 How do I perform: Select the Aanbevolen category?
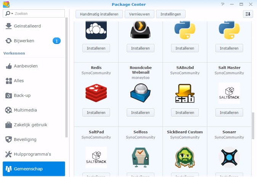point(34,66)
